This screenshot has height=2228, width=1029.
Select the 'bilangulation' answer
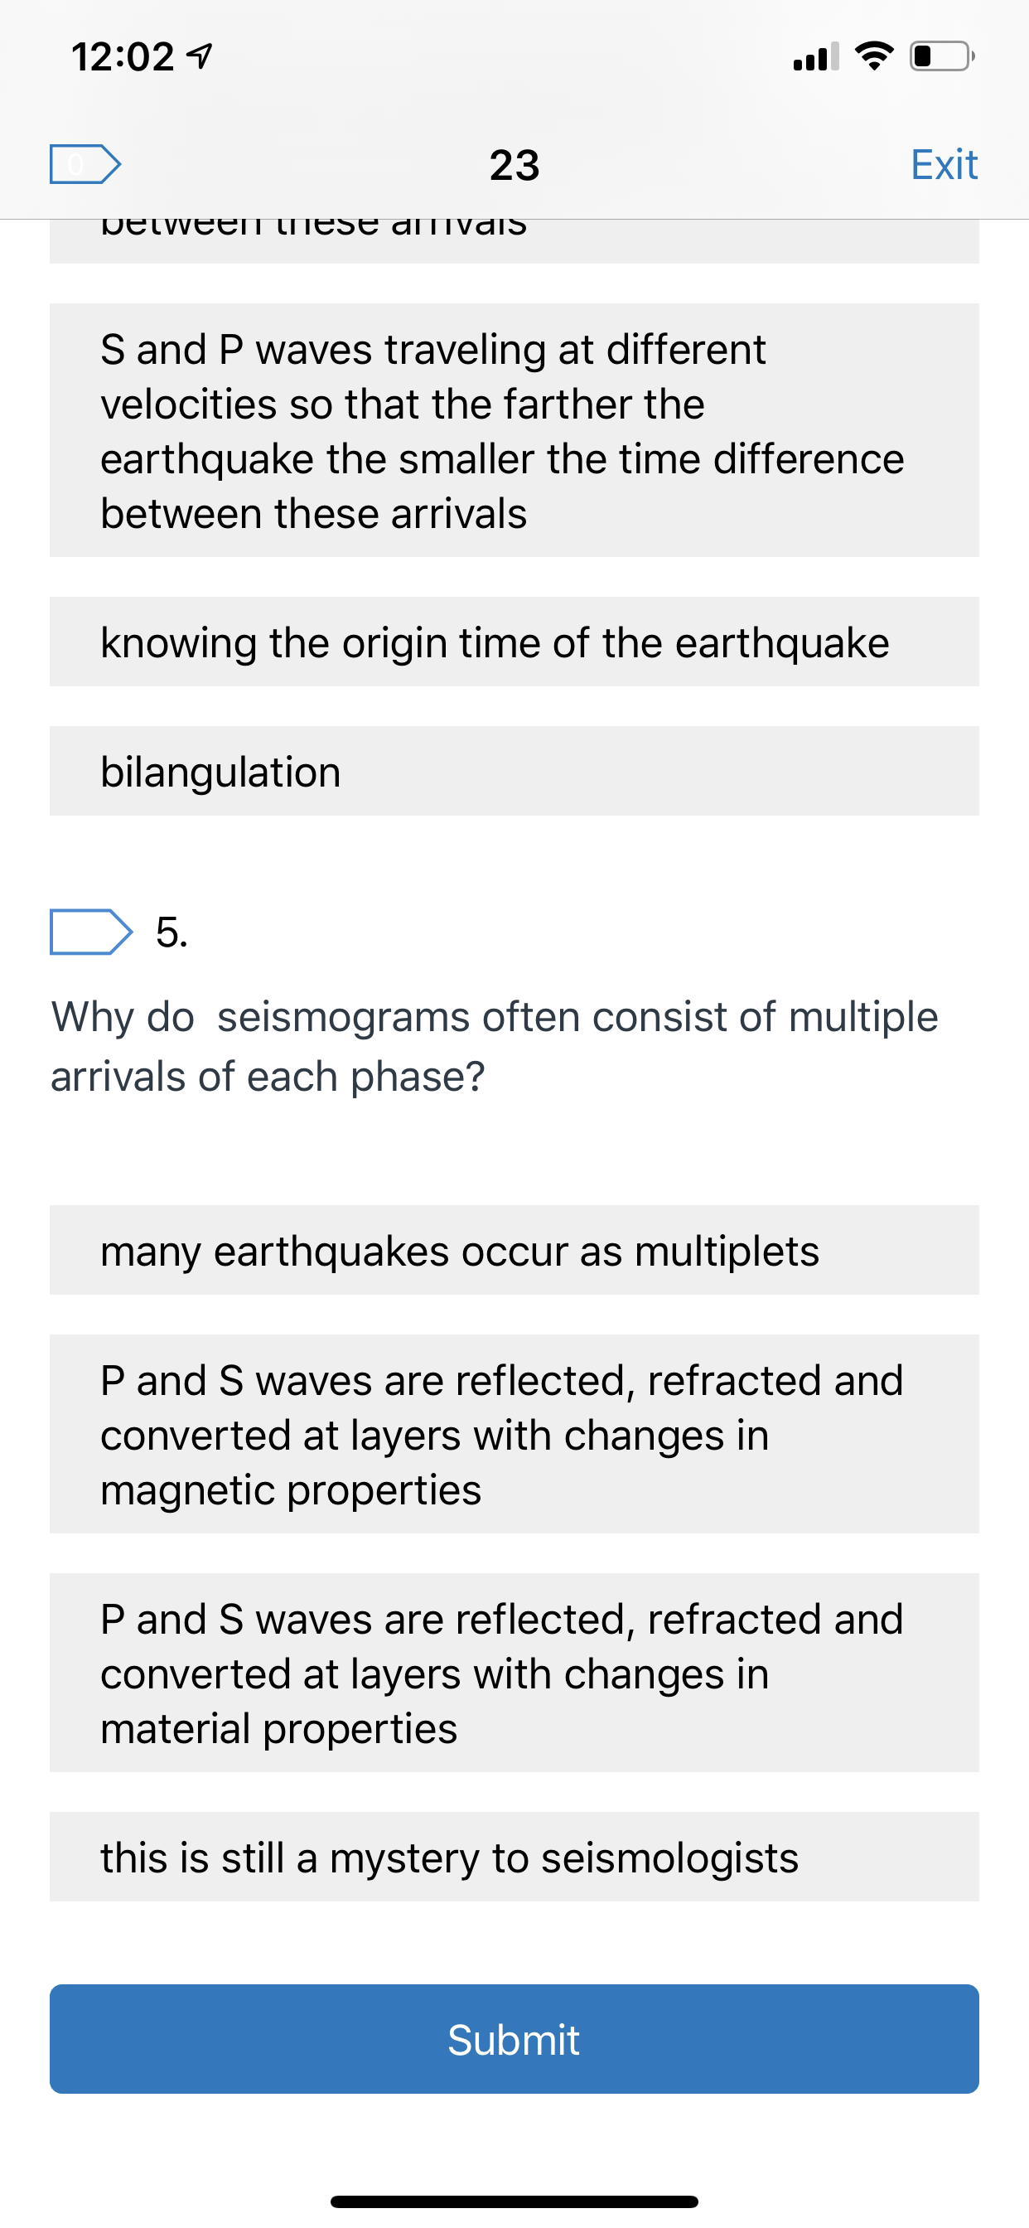514,771
